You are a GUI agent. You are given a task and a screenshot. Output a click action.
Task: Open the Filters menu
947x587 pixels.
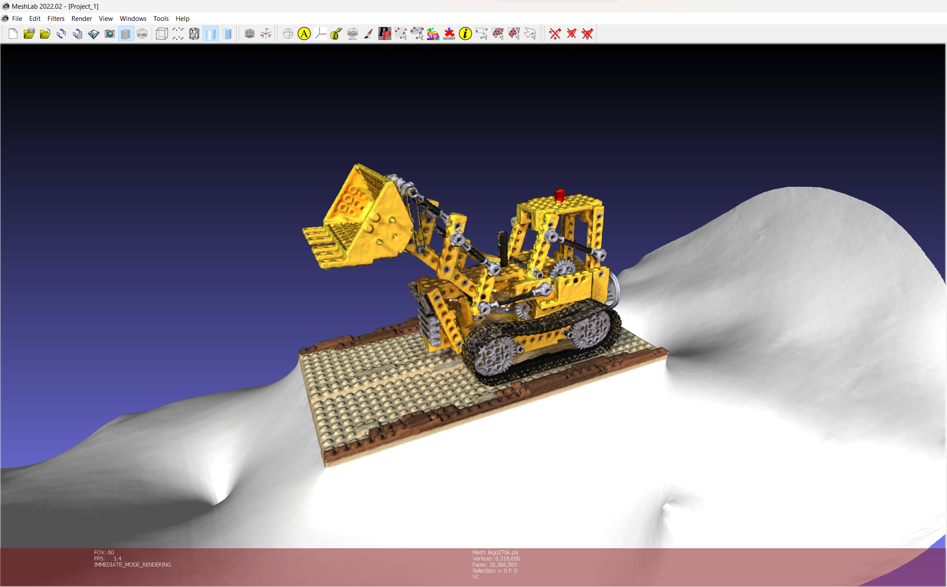[x=56, y=18]
